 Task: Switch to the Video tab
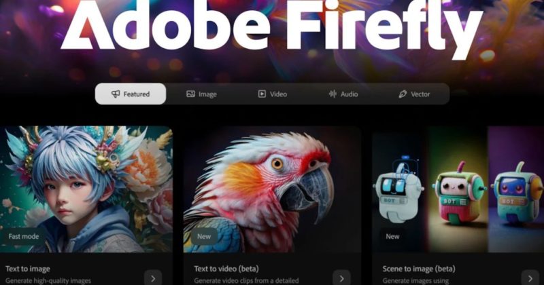tap(273, 94)
